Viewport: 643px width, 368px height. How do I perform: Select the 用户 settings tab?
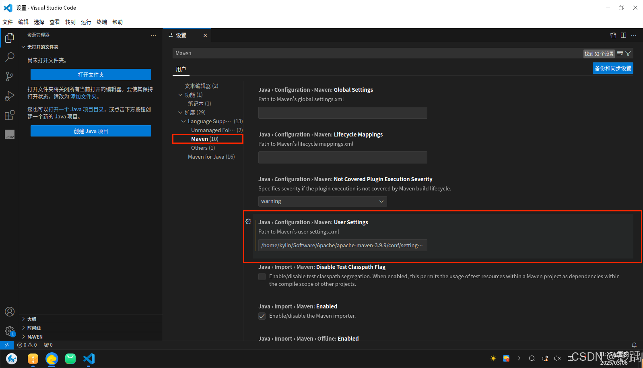point(181,69)
